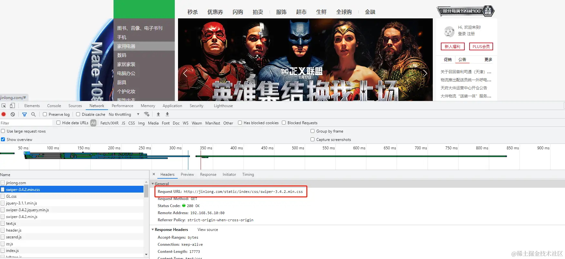
Task: Open 全球购 navigation link
Action: [344, 12]
